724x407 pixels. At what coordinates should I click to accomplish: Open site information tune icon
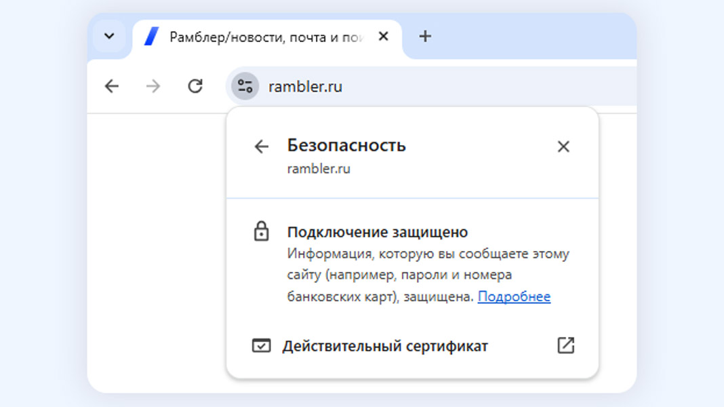coord(245,86)
